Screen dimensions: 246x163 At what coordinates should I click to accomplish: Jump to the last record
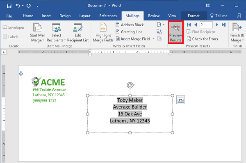coord(223,25)
